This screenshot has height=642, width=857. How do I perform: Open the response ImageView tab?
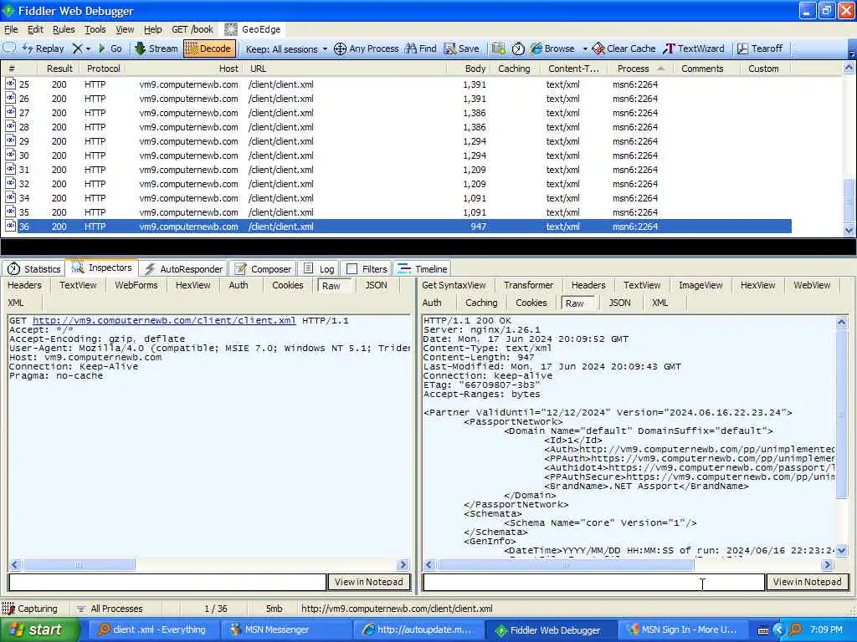point(700,285)
